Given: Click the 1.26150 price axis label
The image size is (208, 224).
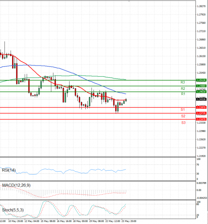Looking at the screenshot, I should 201,56.
